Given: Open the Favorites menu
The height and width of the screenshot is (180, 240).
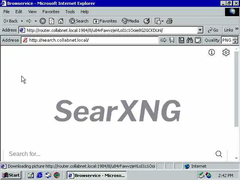Looking at the screenshot, I should (x=51, y=12).
